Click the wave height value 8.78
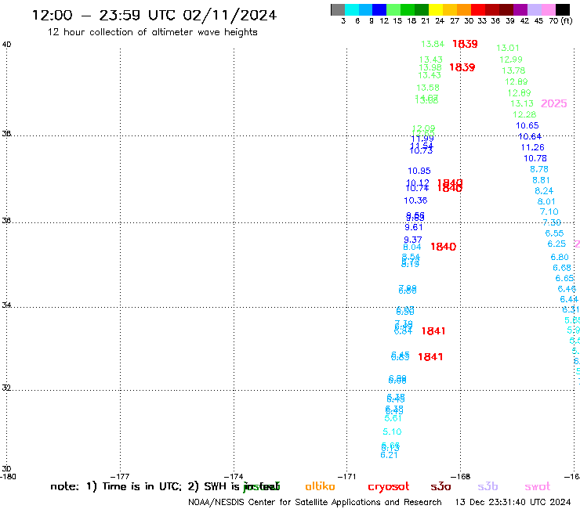Image resolution: width=580 pixels, height=509 pixels. coord(539,169)
